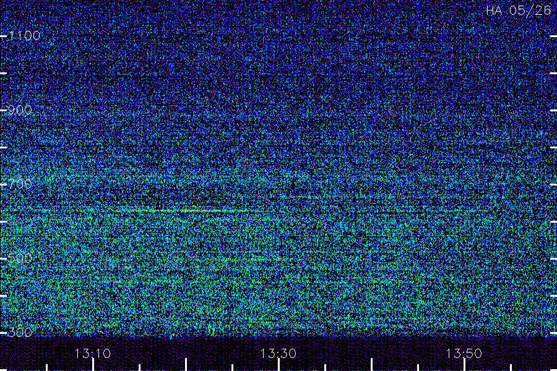Click the 1100 frequency axis label

[24, 36]
